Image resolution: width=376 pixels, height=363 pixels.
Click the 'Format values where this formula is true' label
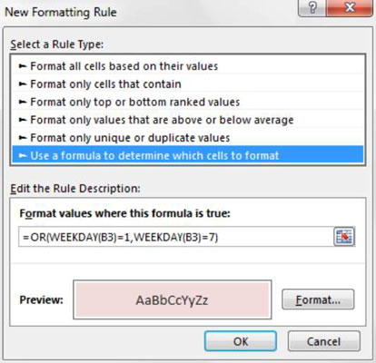click(125, 213)
